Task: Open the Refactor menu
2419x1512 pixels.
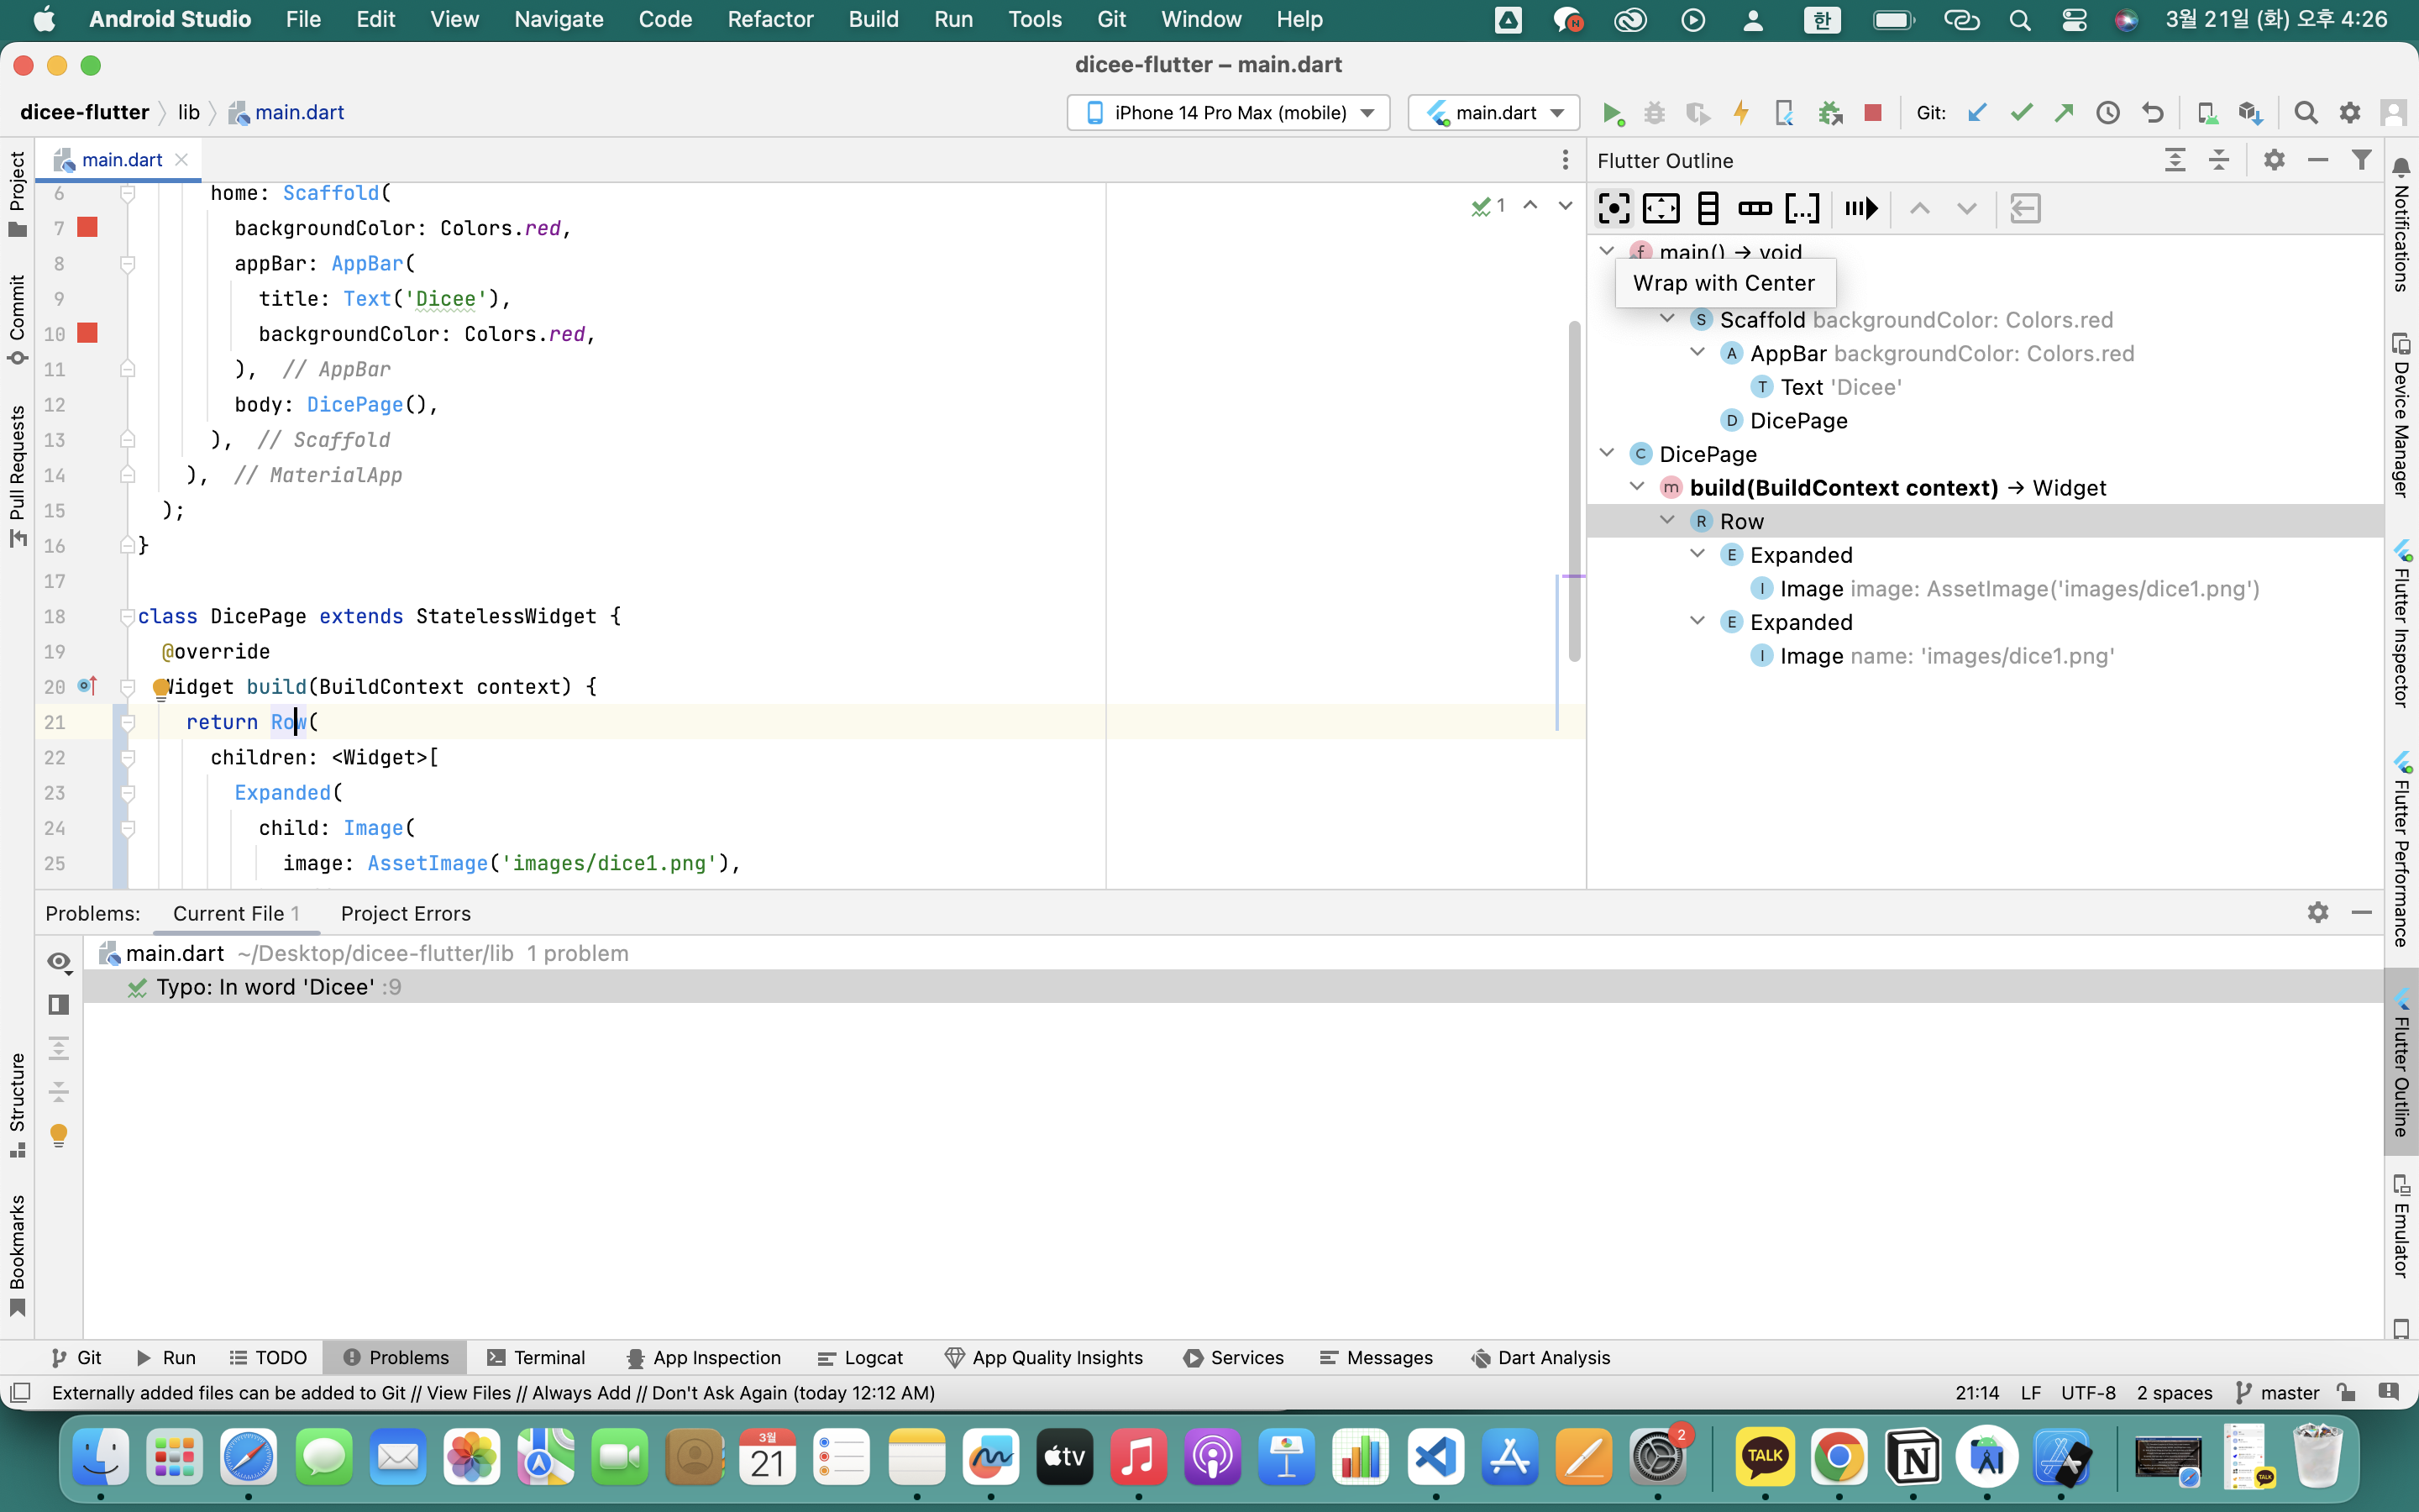Action: point(769,19)
